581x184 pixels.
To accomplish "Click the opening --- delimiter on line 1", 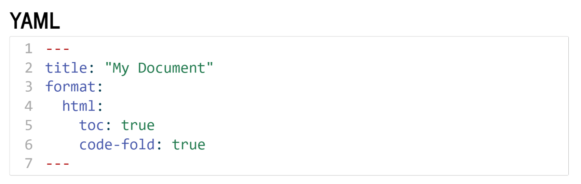I will [58, 49].
